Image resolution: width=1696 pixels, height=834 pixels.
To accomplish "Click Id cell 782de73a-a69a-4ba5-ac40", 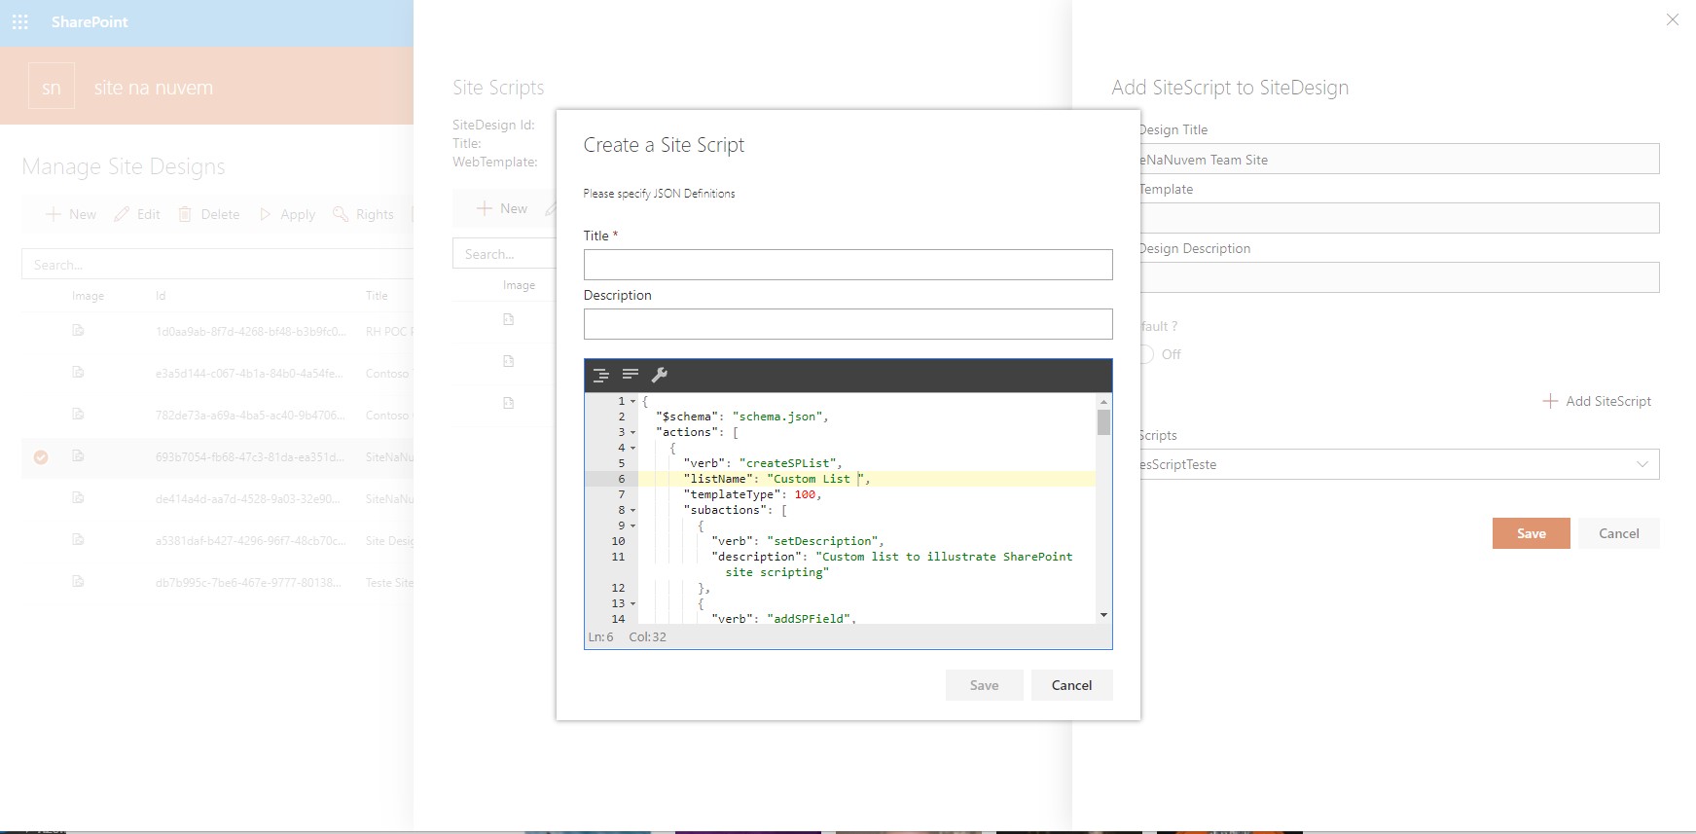I will 250,416.
